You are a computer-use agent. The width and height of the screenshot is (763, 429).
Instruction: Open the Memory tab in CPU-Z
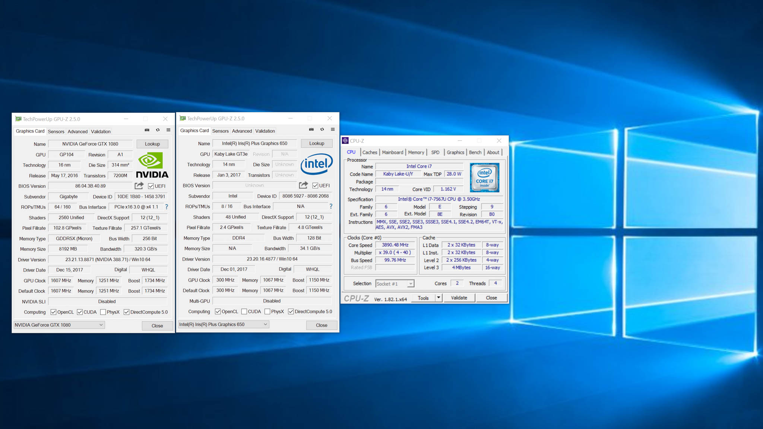[416, 152]
